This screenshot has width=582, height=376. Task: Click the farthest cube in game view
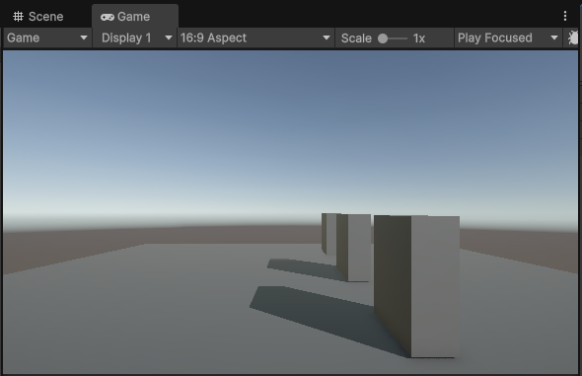click(x=328, y=233)
